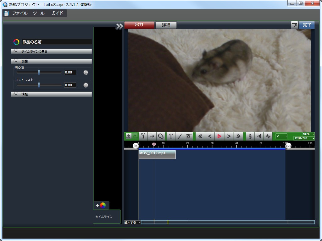
Task: Pop out the preview window icon
Action: (x=294, y=25)
